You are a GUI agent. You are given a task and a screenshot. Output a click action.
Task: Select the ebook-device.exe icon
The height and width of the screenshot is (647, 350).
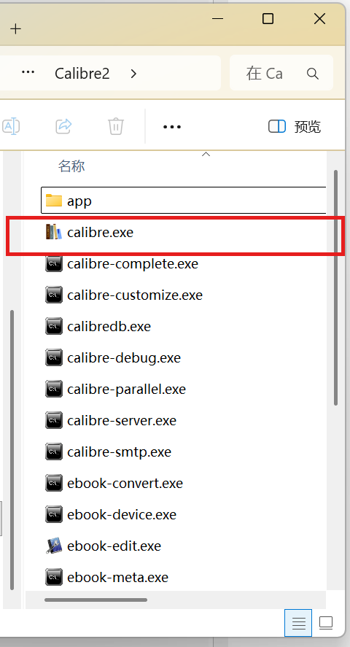tap(53, 514)
